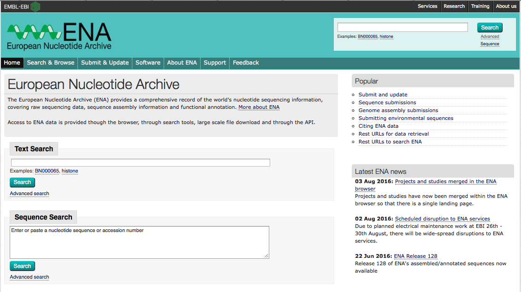Viewport: 521px width, 292px height.
Task: Open the More about ENA link
Action: 259,107
